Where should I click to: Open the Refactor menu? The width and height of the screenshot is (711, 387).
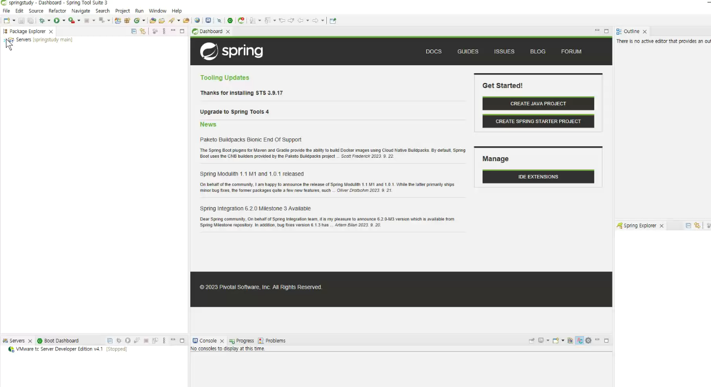[57, 10]
